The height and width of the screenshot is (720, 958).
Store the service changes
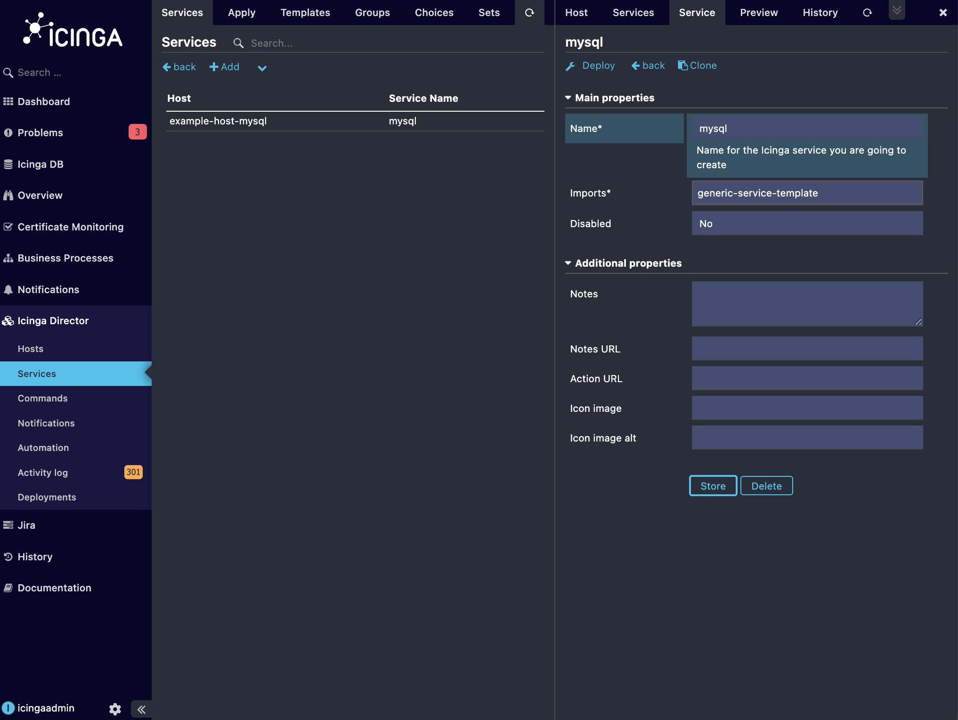click(x=713, y=486)
